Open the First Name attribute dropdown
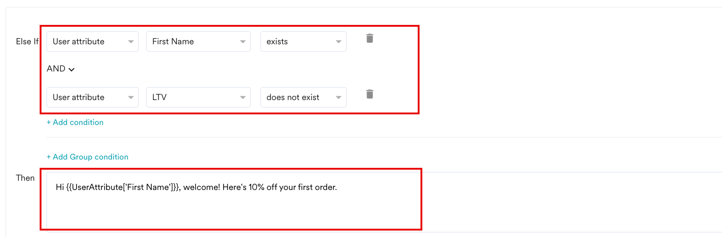Image resolution: width=722 pixels, height=237 pixels. pos(198,41)
